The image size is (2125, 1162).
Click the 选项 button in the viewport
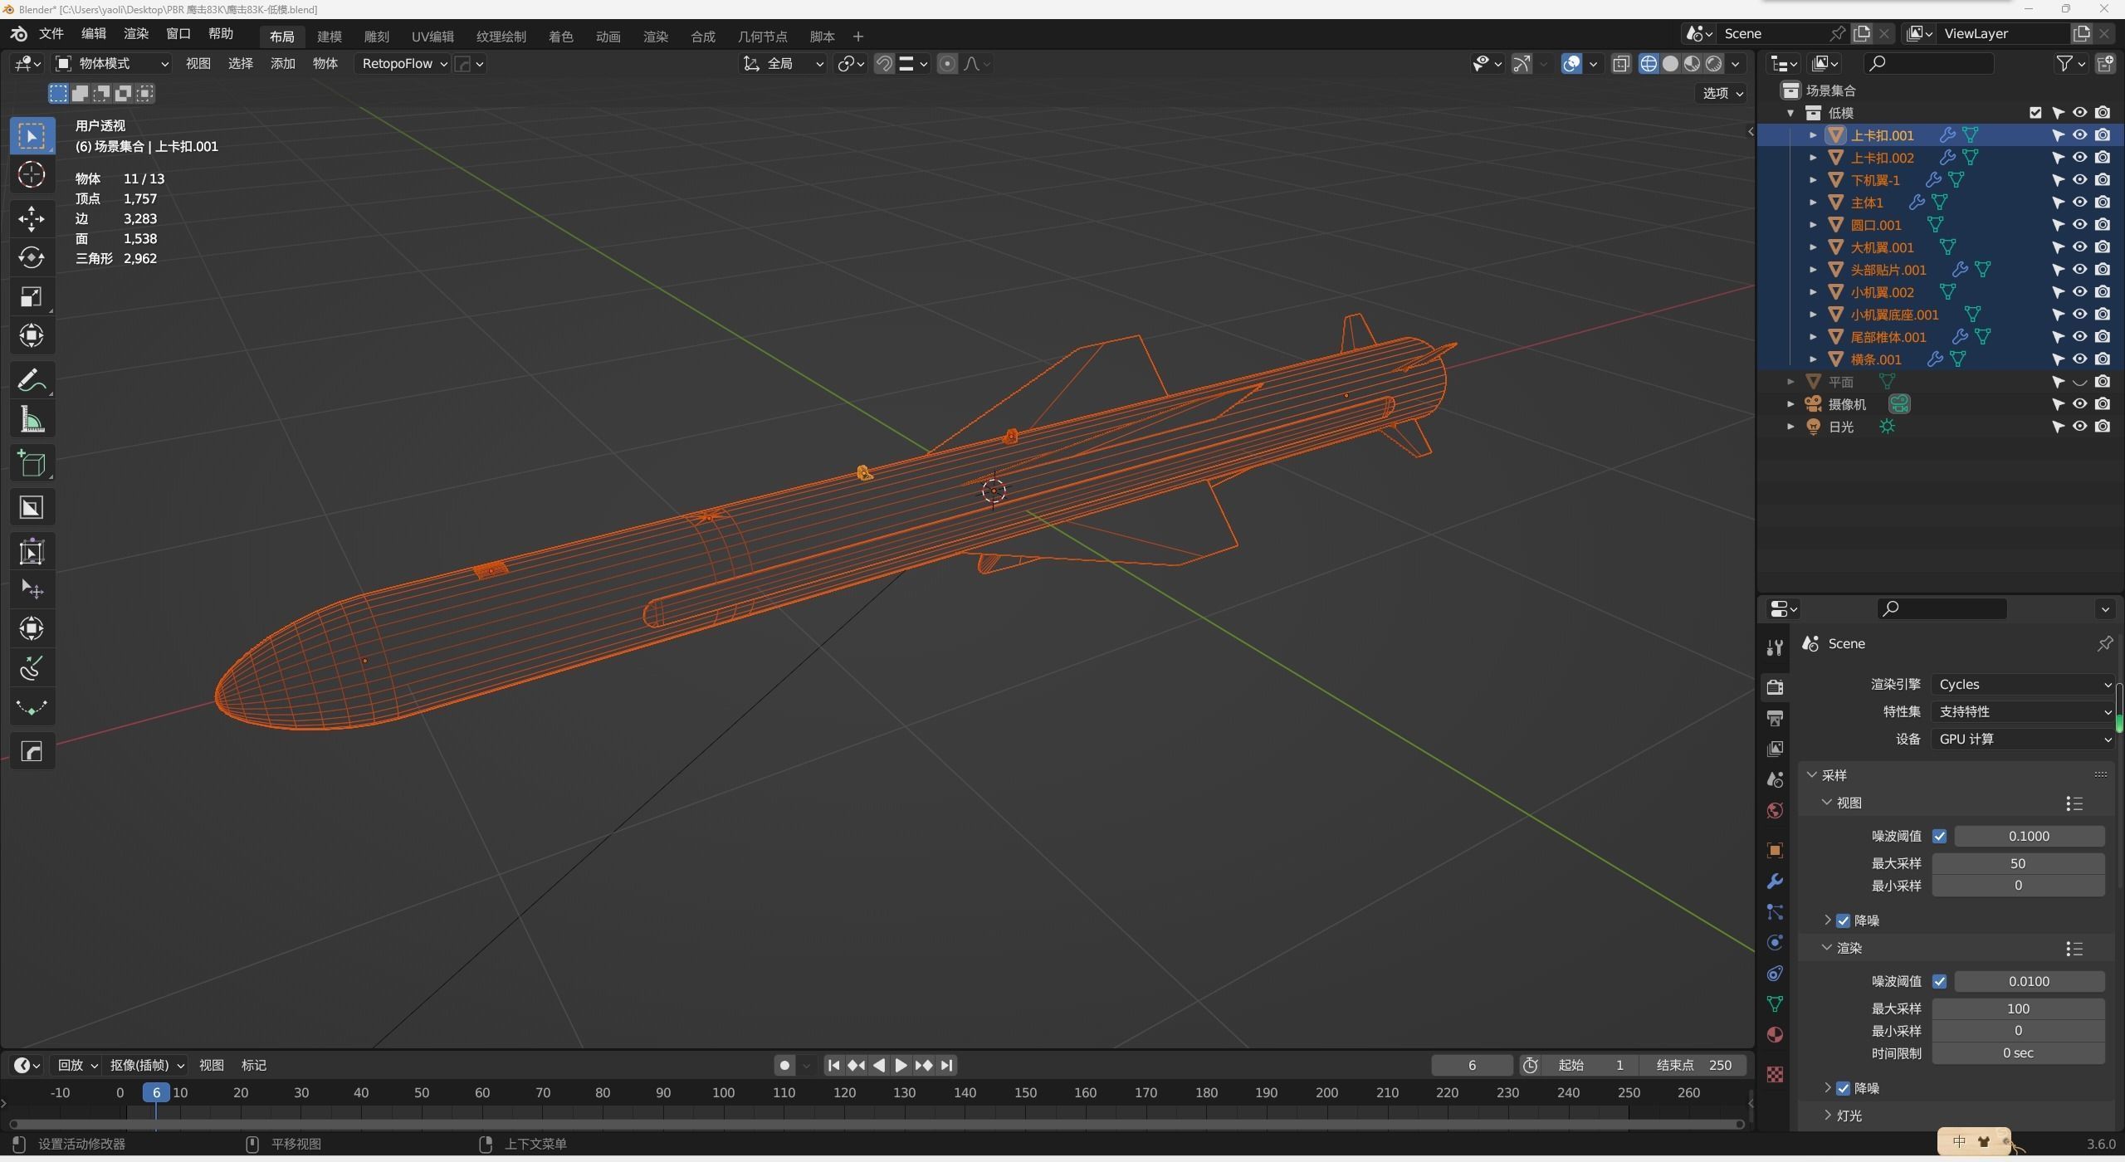pos(1722,93)
